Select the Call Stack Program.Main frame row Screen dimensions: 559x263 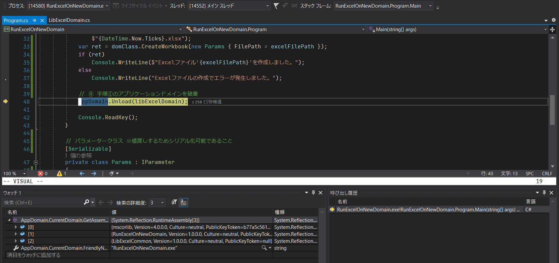tap(439, 210)
